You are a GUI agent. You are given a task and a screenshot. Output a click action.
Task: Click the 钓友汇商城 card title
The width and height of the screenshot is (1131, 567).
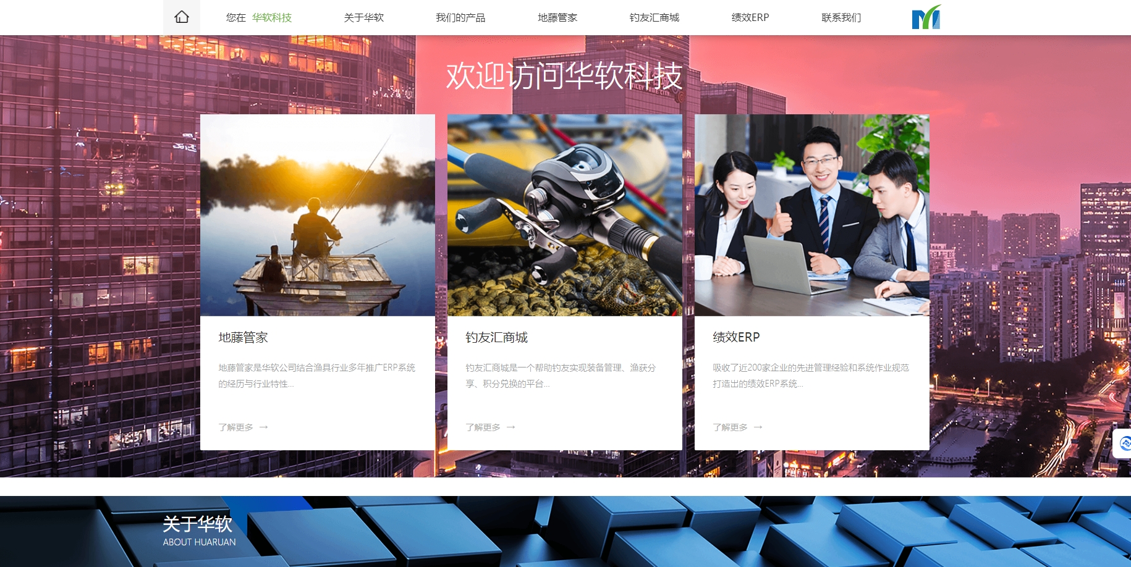[497, 337]
